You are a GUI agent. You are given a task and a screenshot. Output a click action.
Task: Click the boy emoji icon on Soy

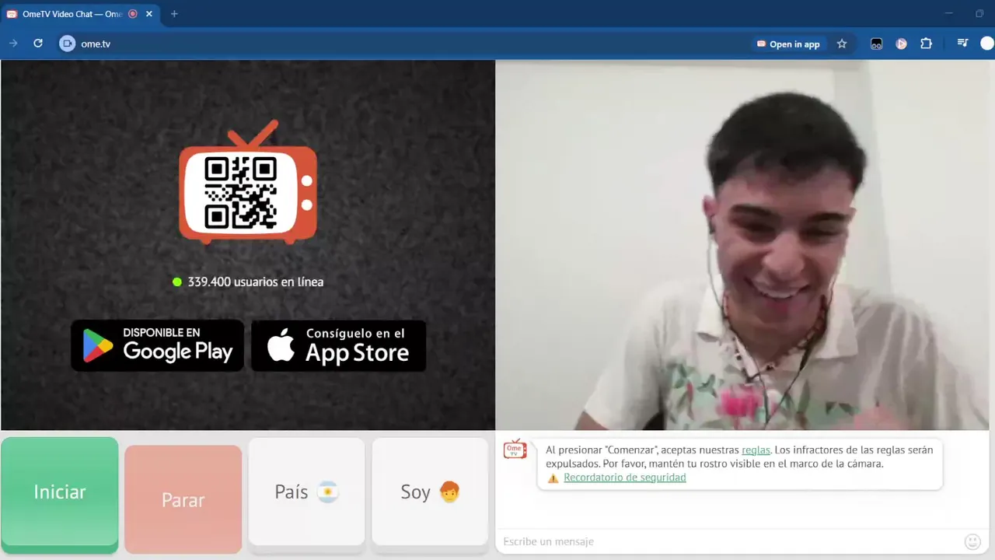pyautogui.click(x=449, y=492)
